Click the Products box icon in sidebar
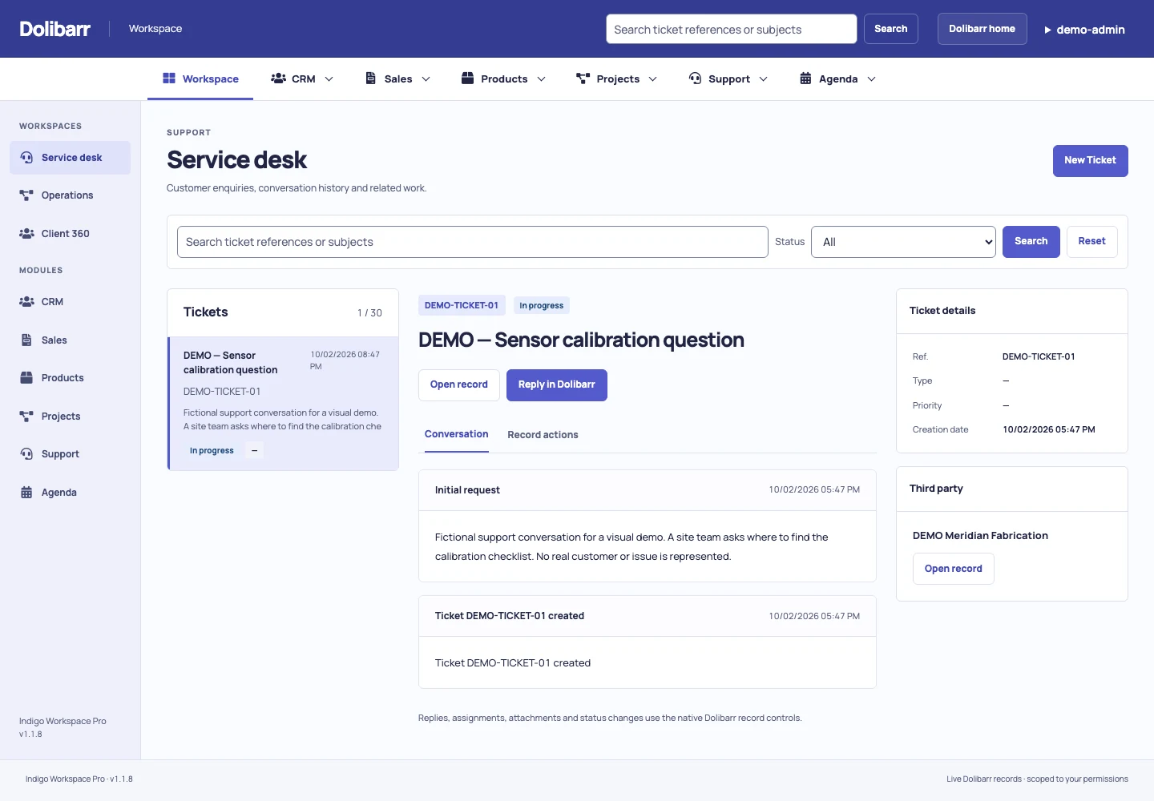Image resolution: width=1154 pixels, height=801 pixels. point(26,378)
